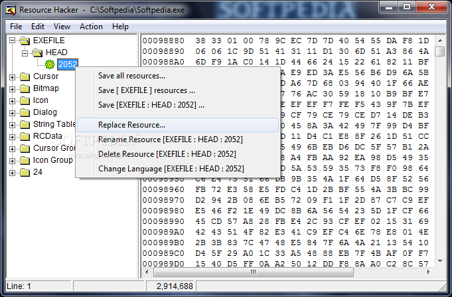Click the HEAD folder icon

pyautogui.click(x=37, y=52)
